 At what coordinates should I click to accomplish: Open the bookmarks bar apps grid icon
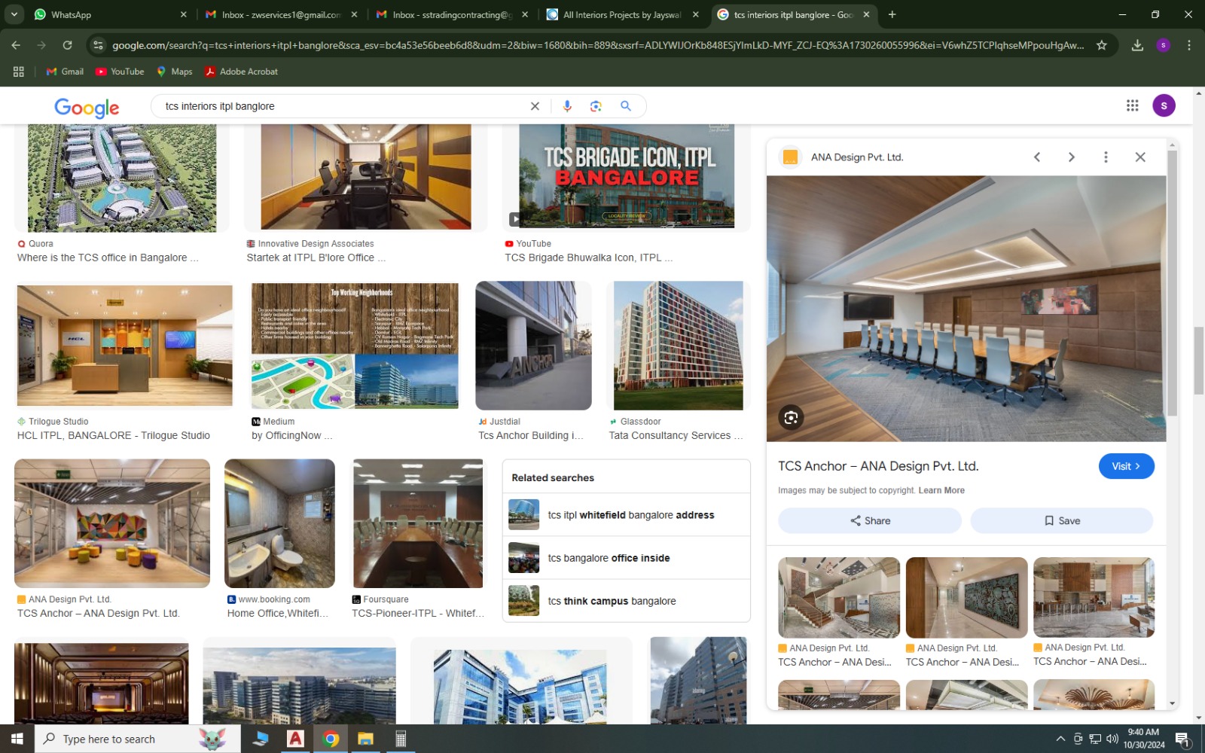[19, 72]
